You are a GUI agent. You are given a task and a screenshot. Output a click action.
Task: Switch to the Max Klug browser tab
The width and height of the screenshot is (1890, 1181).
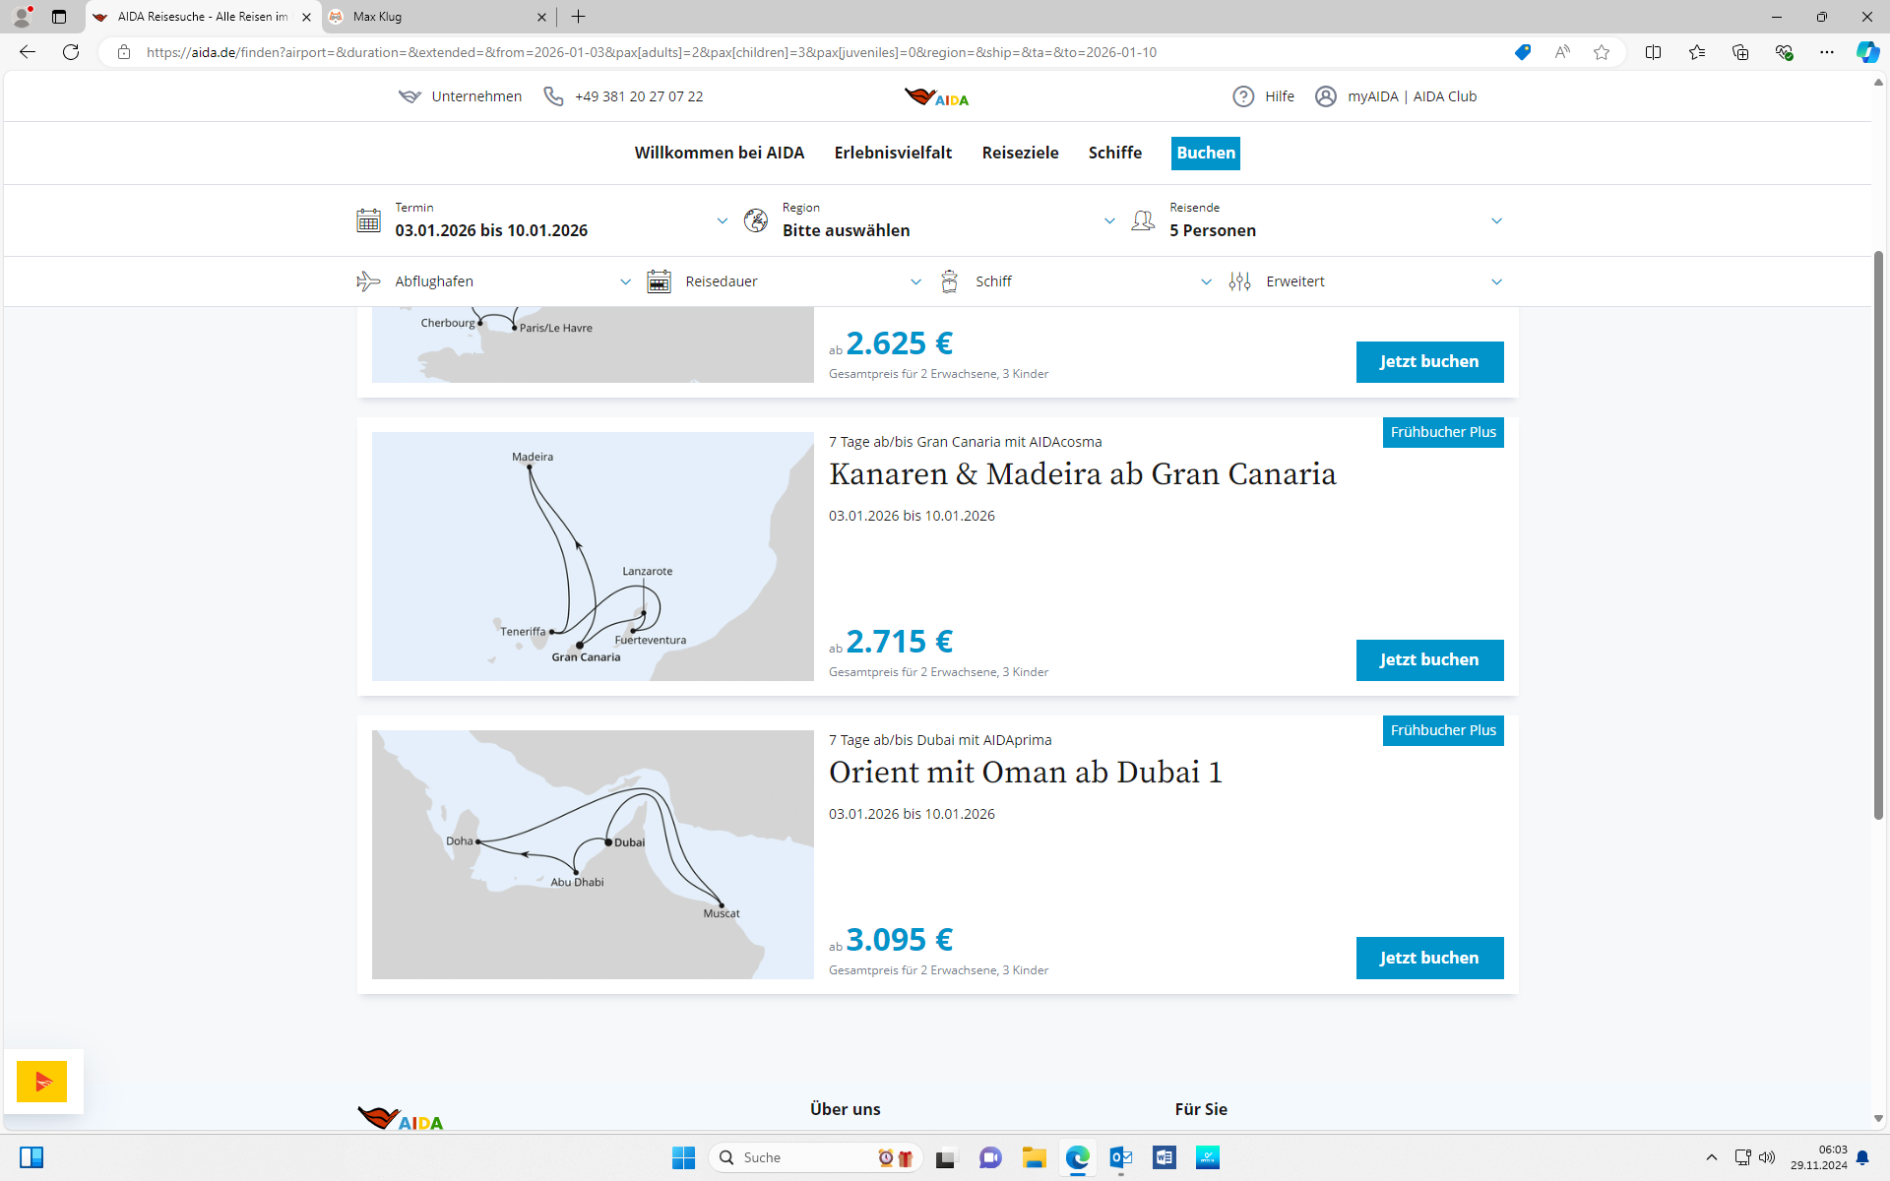[x=433, y=17]
